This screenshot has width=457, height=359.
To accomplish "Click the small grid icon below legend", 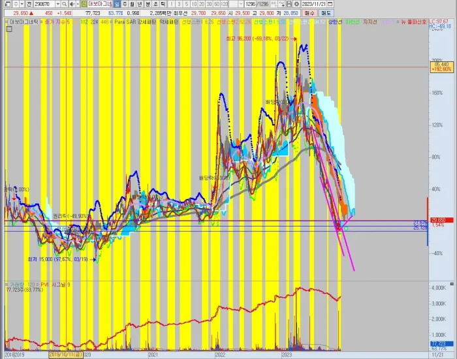I will [x=9, y=29].
